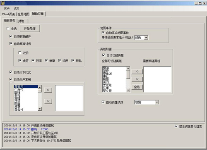Uncheck 自动奉旨讨伐
The width and height of the screenshot is (207, 150).
(x=11, y=43)
